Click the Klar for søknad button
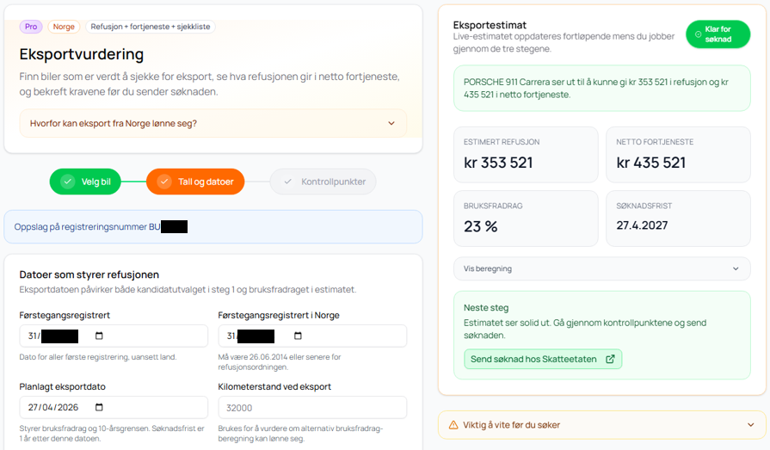The image size is (770, 450). [718, 34]
